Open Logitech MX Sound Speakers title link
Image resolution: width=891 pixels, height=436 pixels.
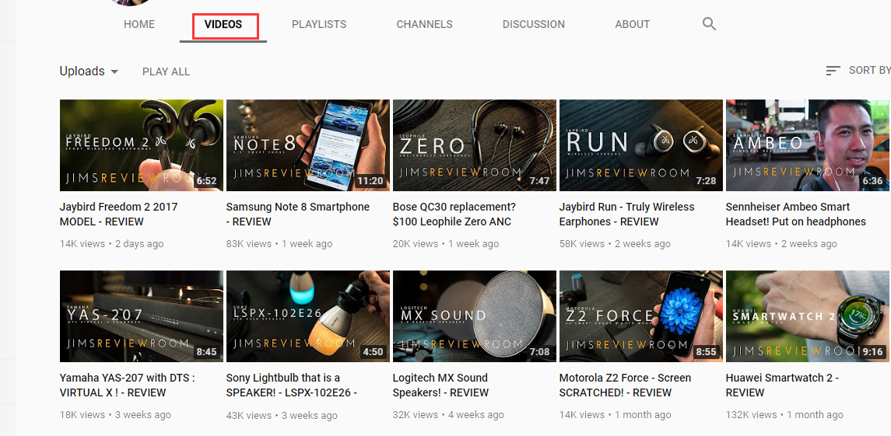[x=440, y=385]
